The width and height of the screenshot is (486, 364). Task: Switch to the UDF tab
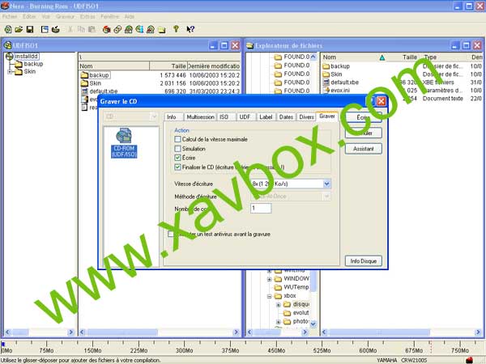coord(245,117)
